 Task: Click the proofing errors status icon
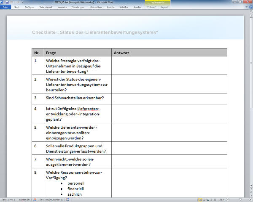(35, 199)
